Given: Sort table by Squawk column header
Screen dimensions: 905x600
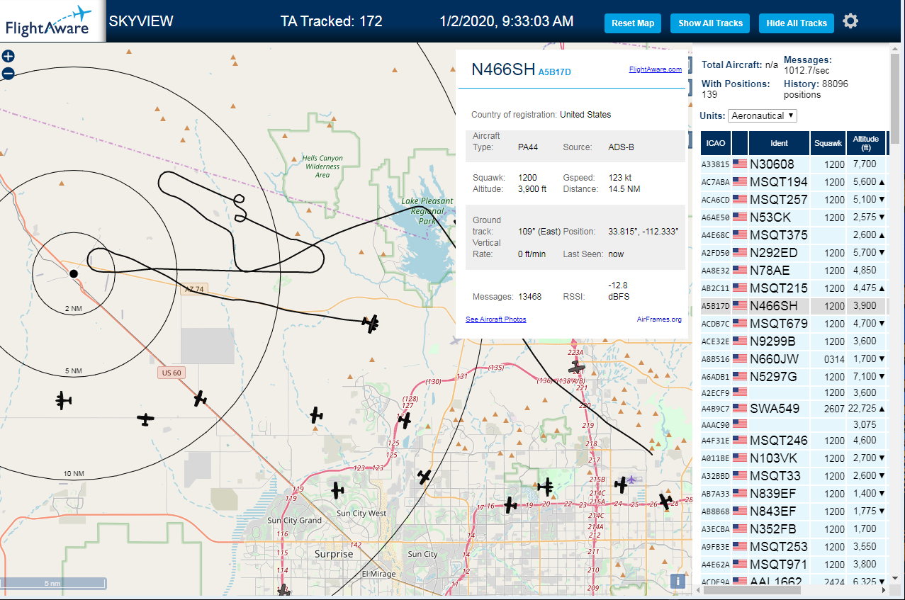Looking at the screenshot, I should point(828,143).
